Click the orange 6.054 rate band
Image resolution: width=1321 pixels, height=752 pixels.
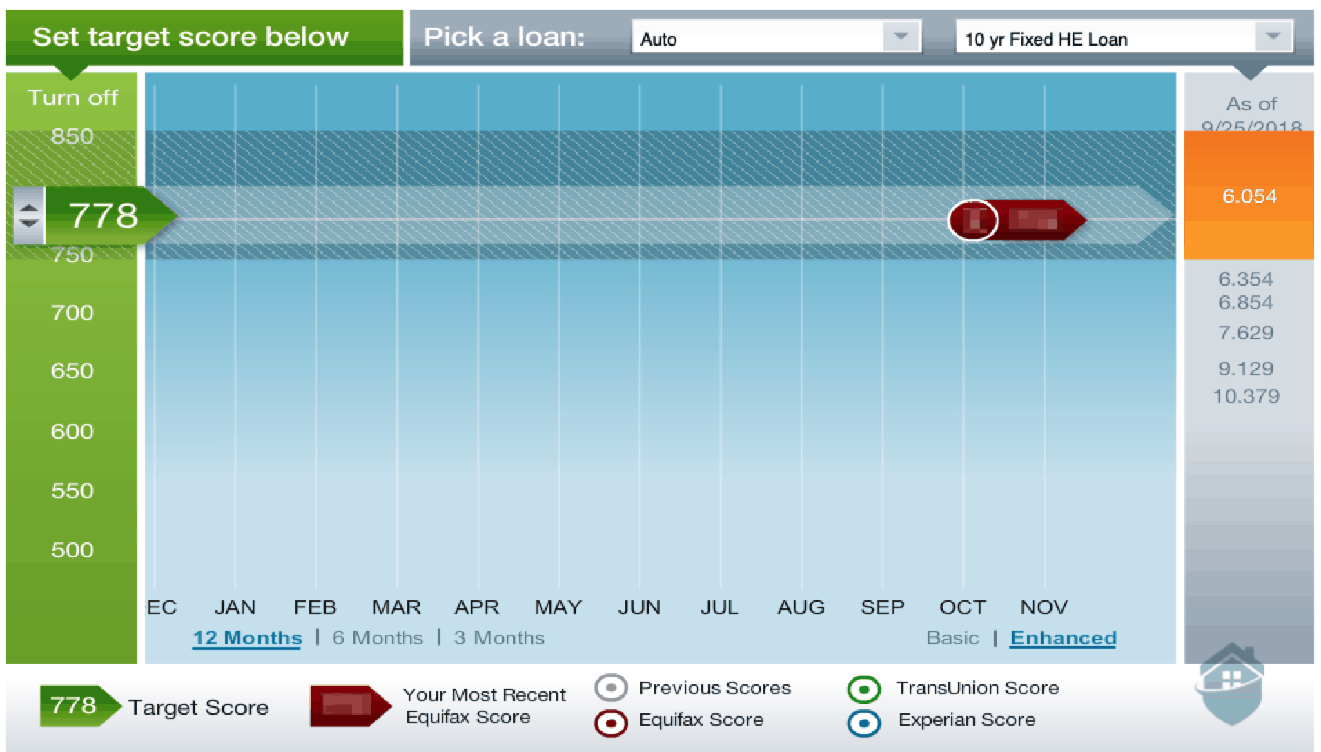tap(1249, 196)
